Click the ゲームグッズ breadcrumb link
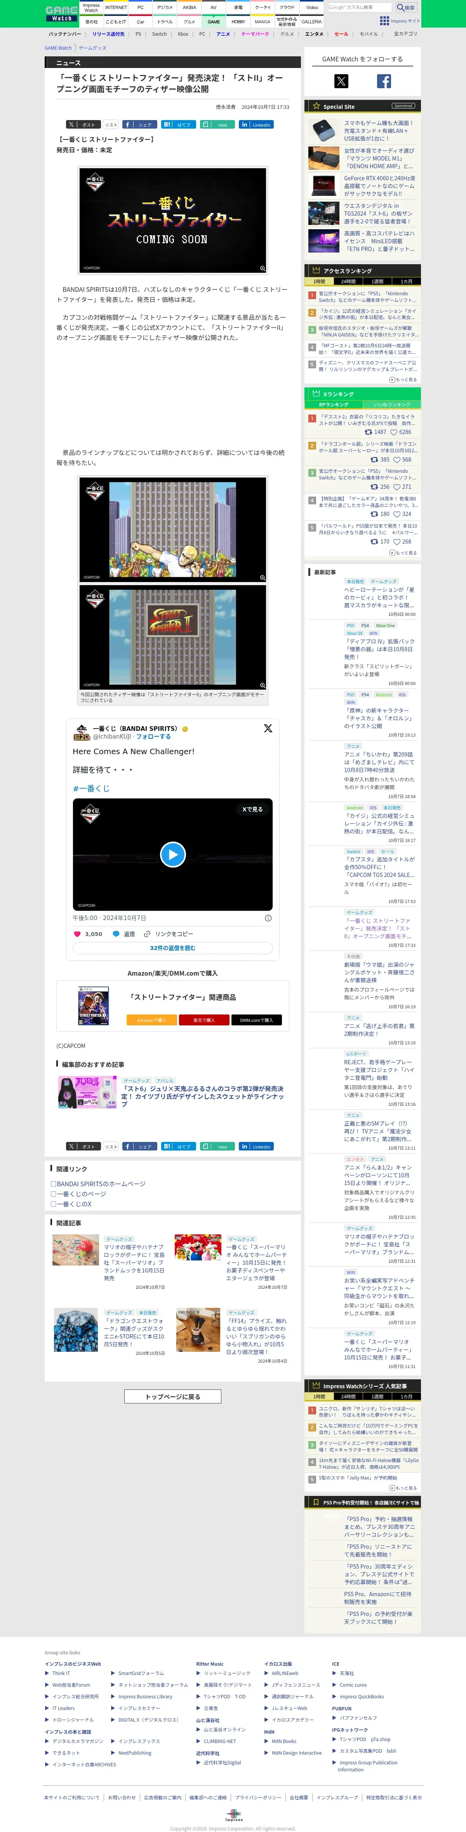 (92, 48)
